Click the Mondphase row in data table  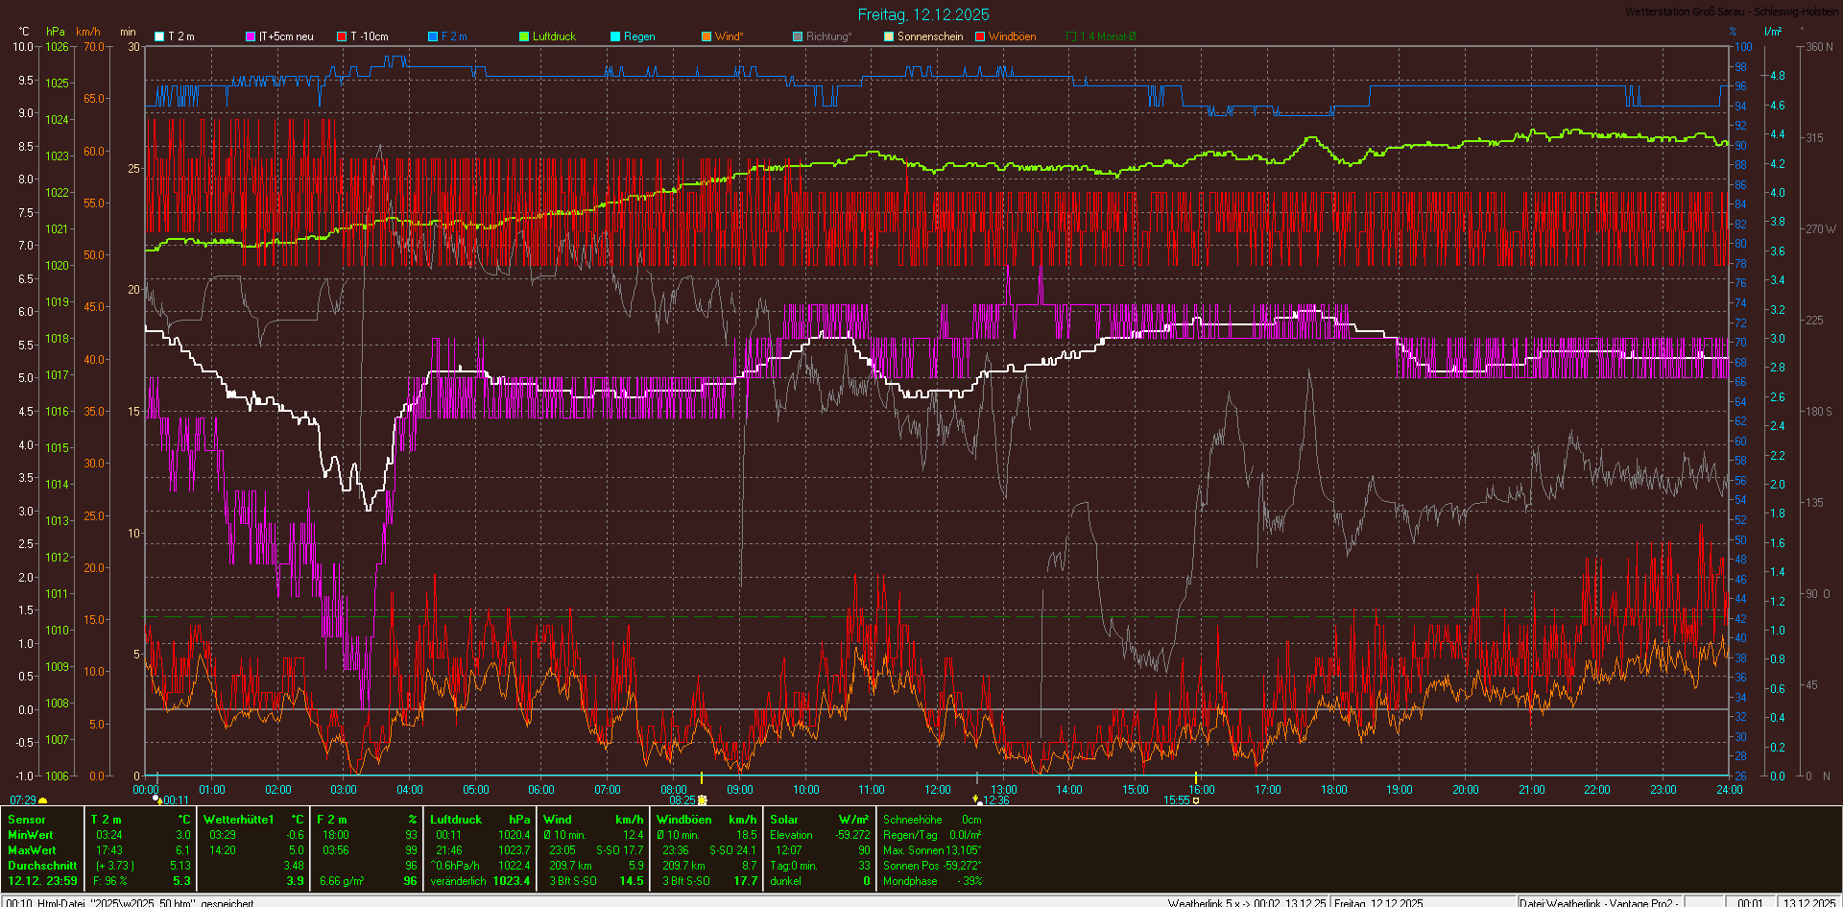pyautogui.click(x=910, y=881)
